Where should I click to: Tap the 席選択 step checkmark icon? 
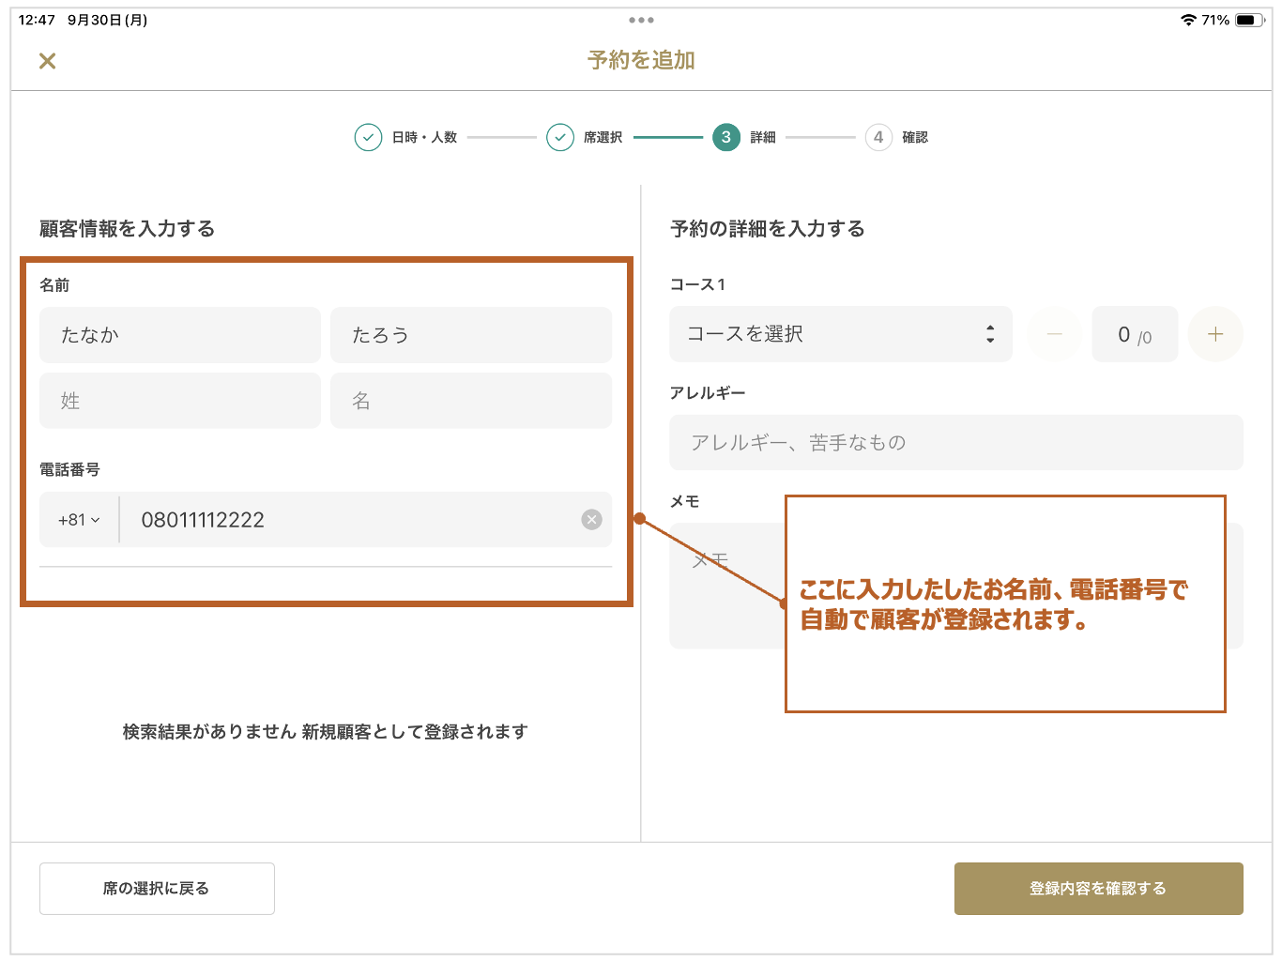(560, 137)
